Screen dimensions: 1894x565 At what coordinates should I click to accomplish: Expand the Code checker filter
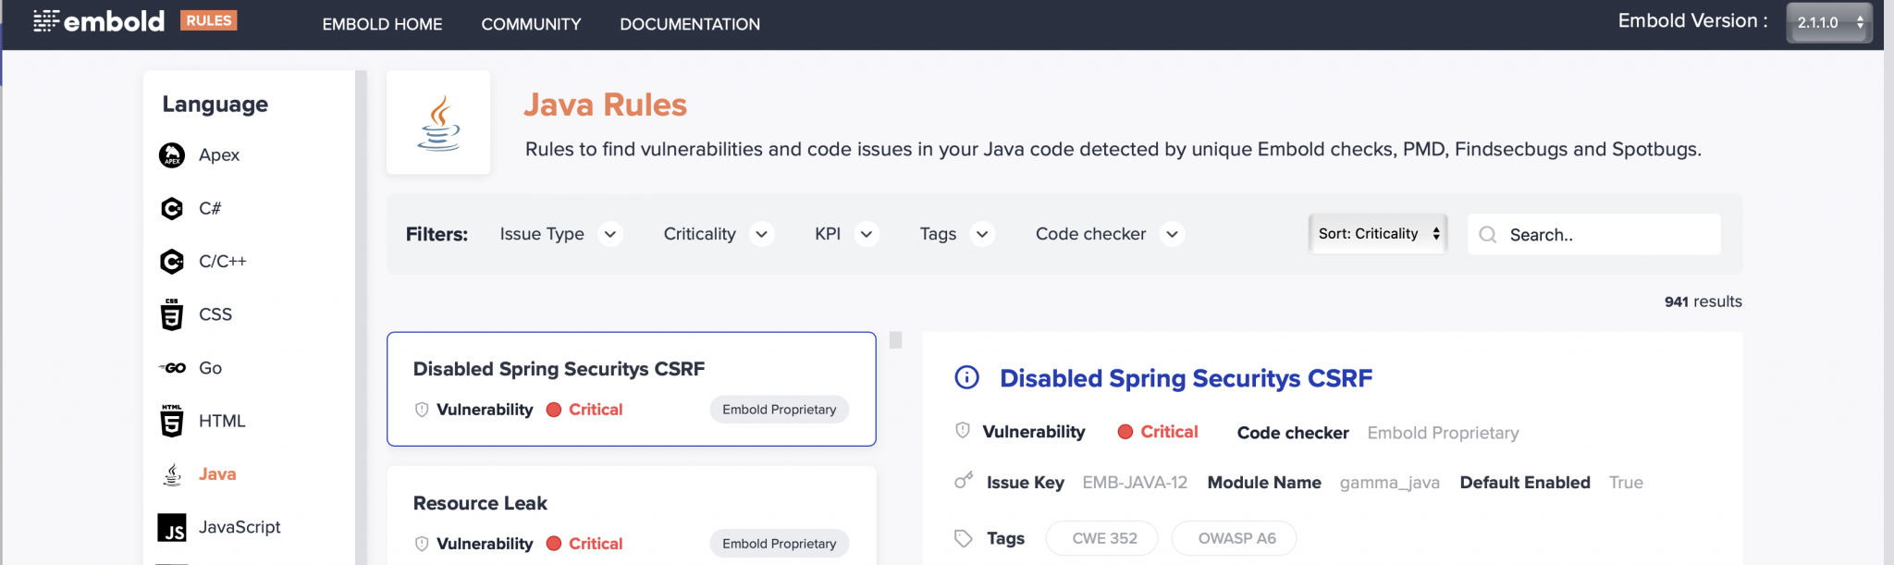click(1108, 235)
